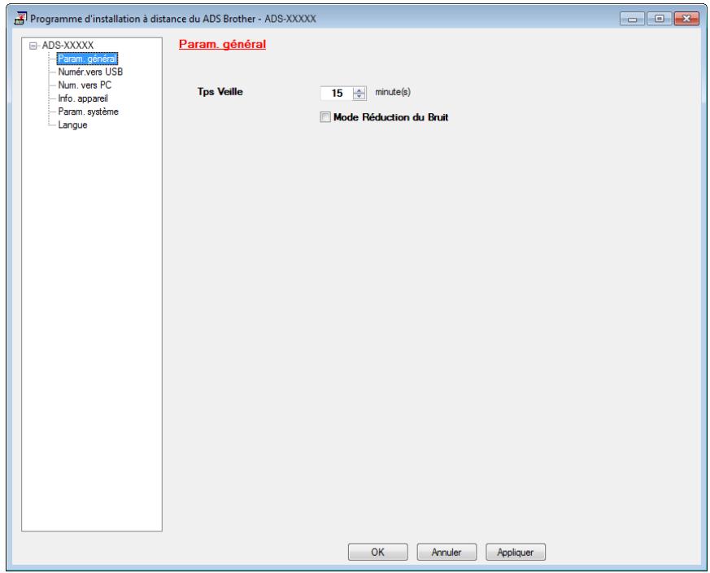
Task: Increase Tps Veille with the up arrow
Action: coord(359,90)
